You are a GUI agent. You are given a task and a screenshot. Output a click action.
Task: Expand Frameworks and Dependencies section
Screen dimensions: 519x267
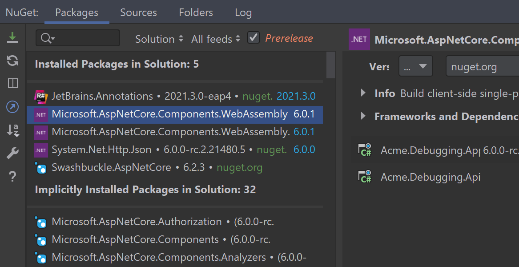[x=364, y=117]
